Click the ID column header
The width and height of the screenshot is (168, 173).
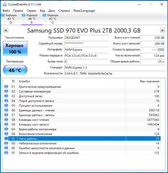coord(13,81)
